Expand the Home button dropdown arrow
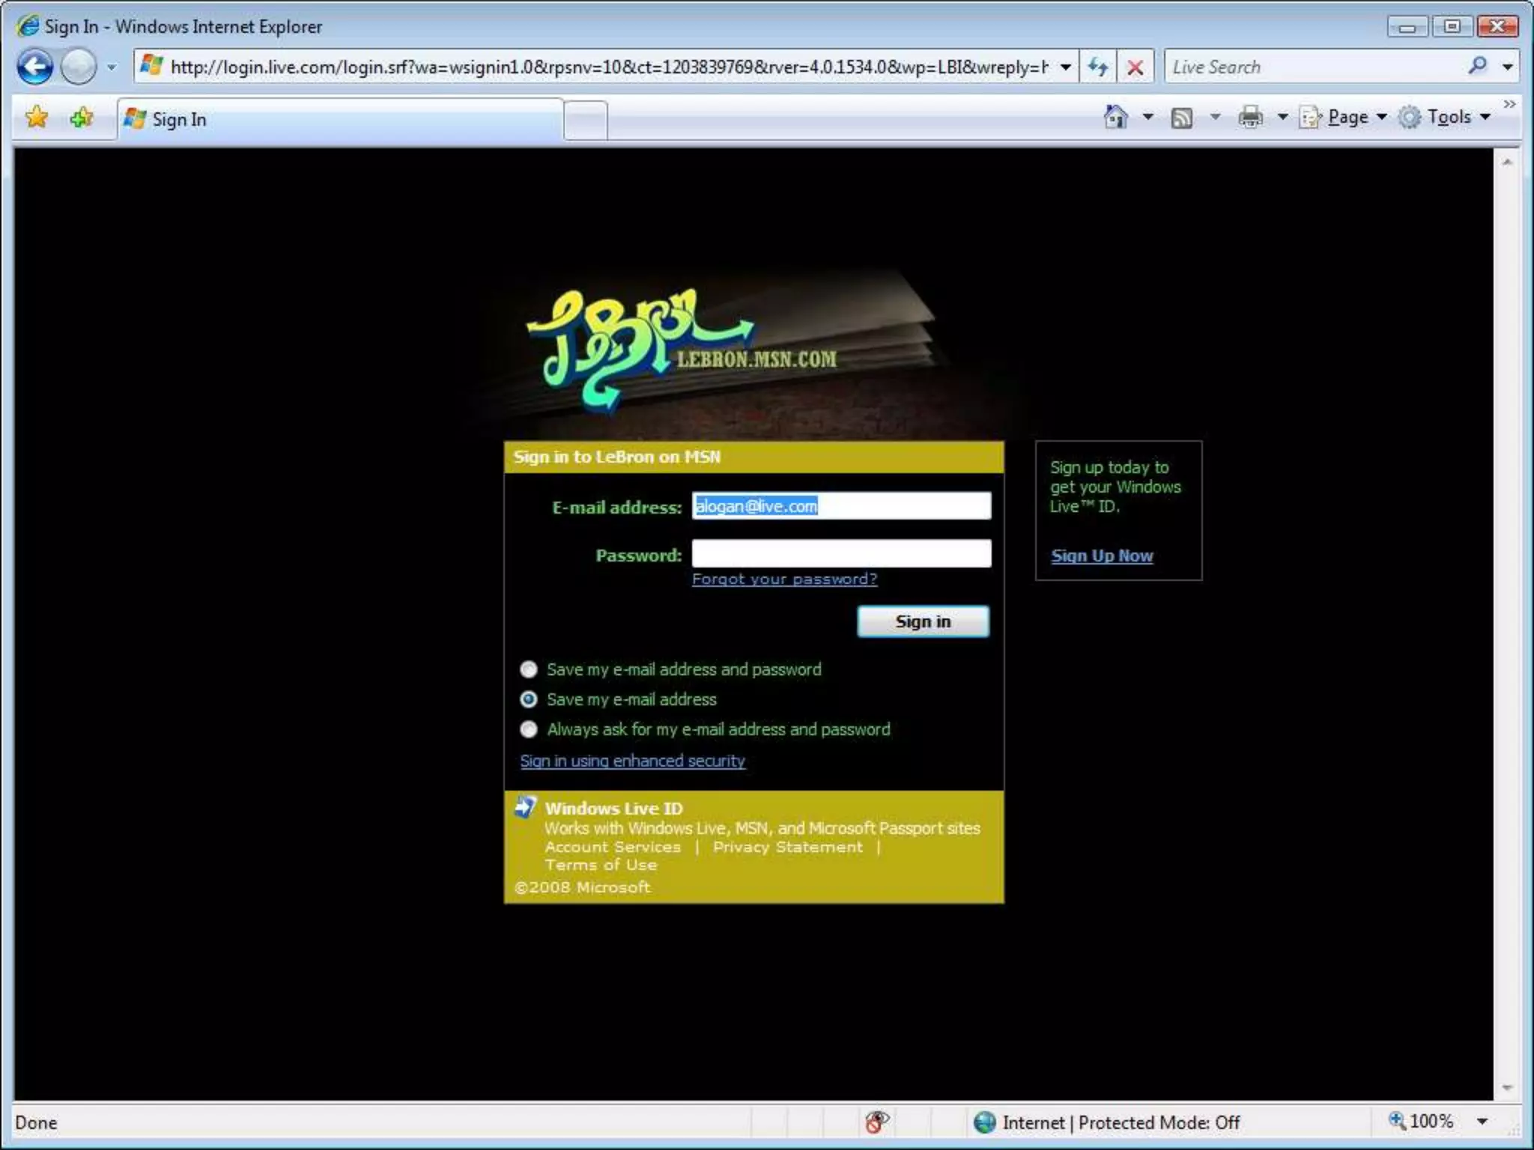 coord(1148,117)
